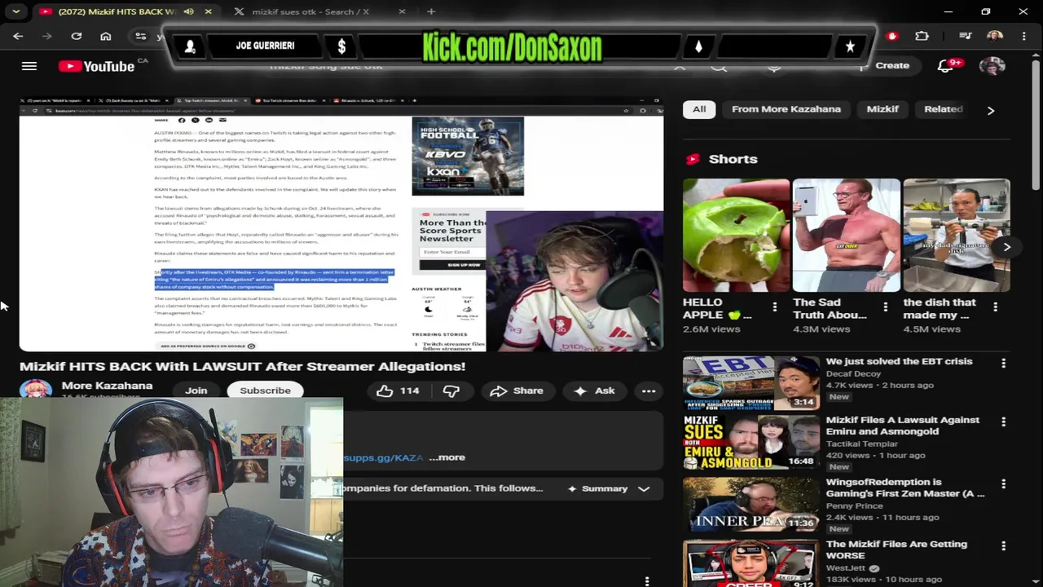Open HELLO APPLE short thumbnail

736,236
